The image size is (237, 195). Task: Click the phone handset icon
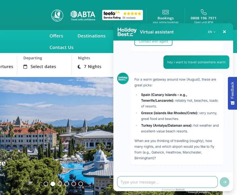coord(204,12)
